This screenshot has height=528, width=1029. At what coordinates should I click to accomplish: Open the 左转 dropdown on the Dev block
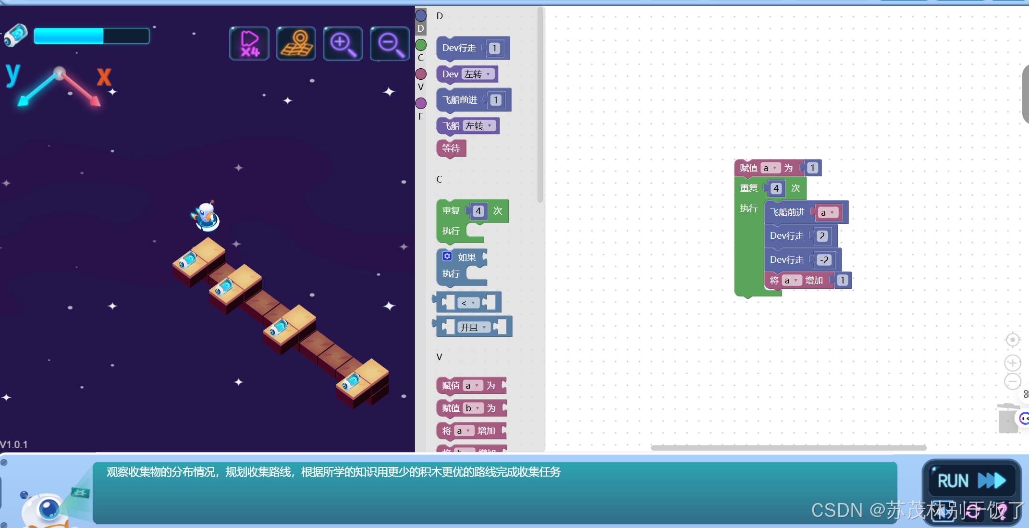pyautogui.click(x=478, y=74)
